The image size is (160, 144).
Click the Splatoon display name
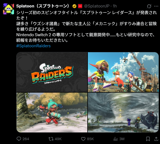[43, 6]
